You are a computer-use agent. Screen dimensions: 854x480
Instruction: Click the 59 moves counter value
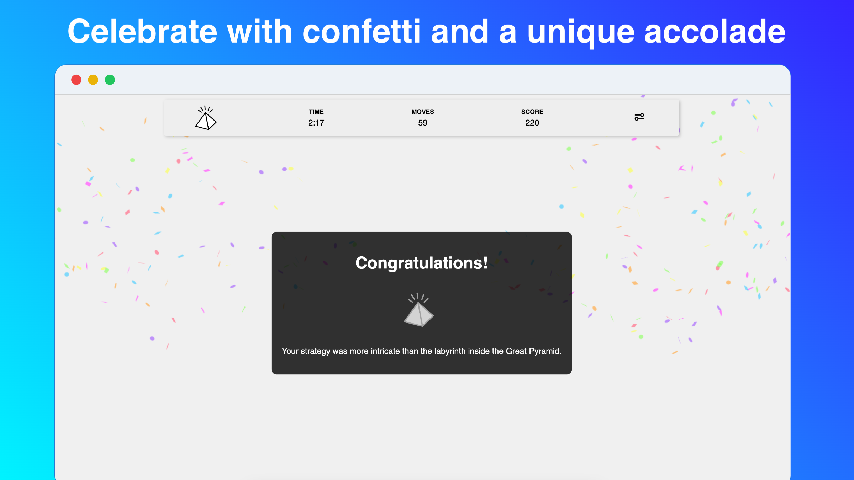pos(423,123)
